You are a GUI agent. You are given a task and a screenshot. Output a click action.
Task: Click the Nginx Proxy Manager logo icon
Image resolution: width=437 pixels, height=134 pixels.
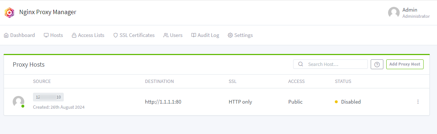[x=9, y=13]
